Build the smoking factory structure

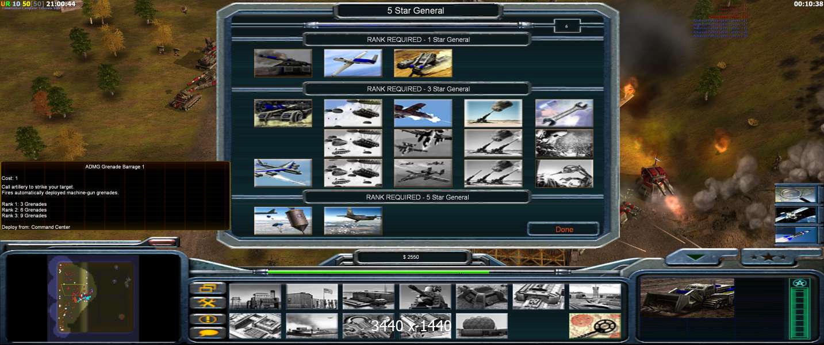(x=312, y=325)
